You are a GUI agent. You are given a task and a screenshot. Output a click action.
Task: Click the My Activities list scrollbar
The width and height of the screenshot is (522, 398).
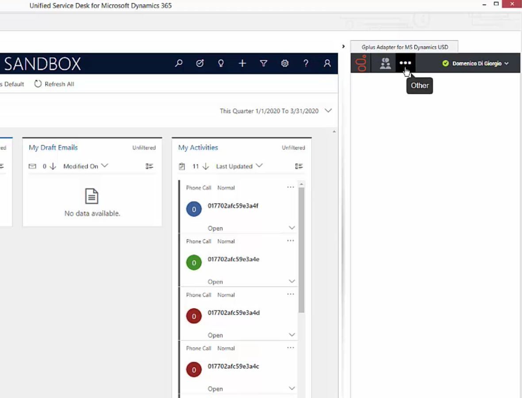click(x=301, y=250)
